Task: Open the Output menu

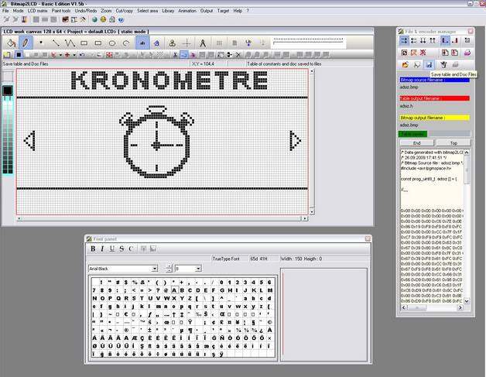Action: [x=207, y=11]
